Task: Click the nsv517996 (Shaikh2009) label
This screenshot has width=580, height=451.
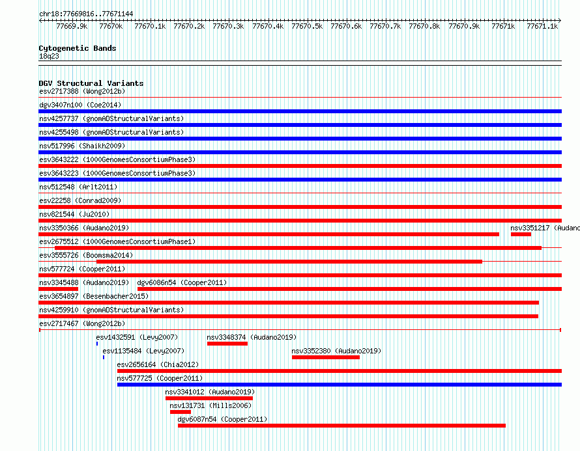Action: click(82, 146)
